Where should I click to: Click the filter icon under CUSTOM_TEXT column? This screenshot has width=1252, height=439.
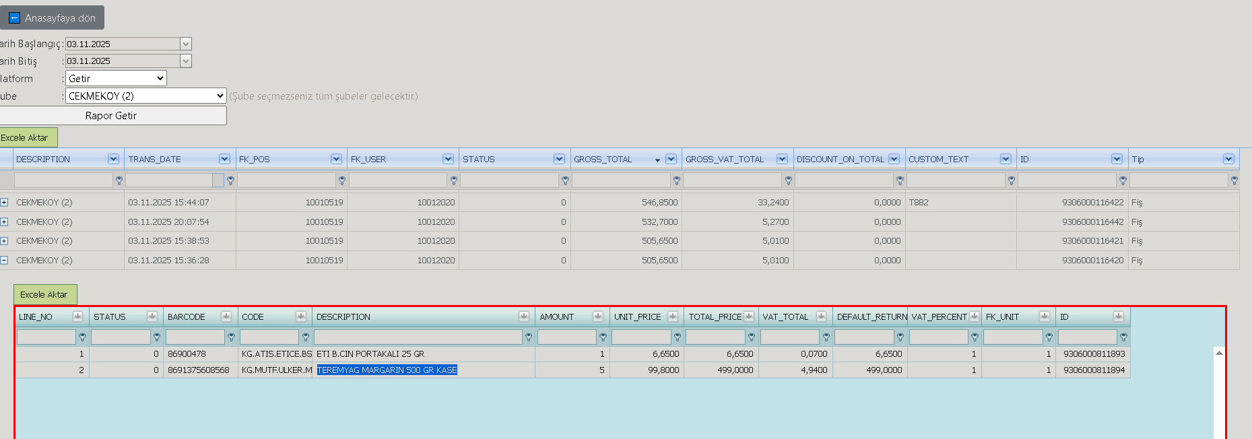[x=1012, y=180]
